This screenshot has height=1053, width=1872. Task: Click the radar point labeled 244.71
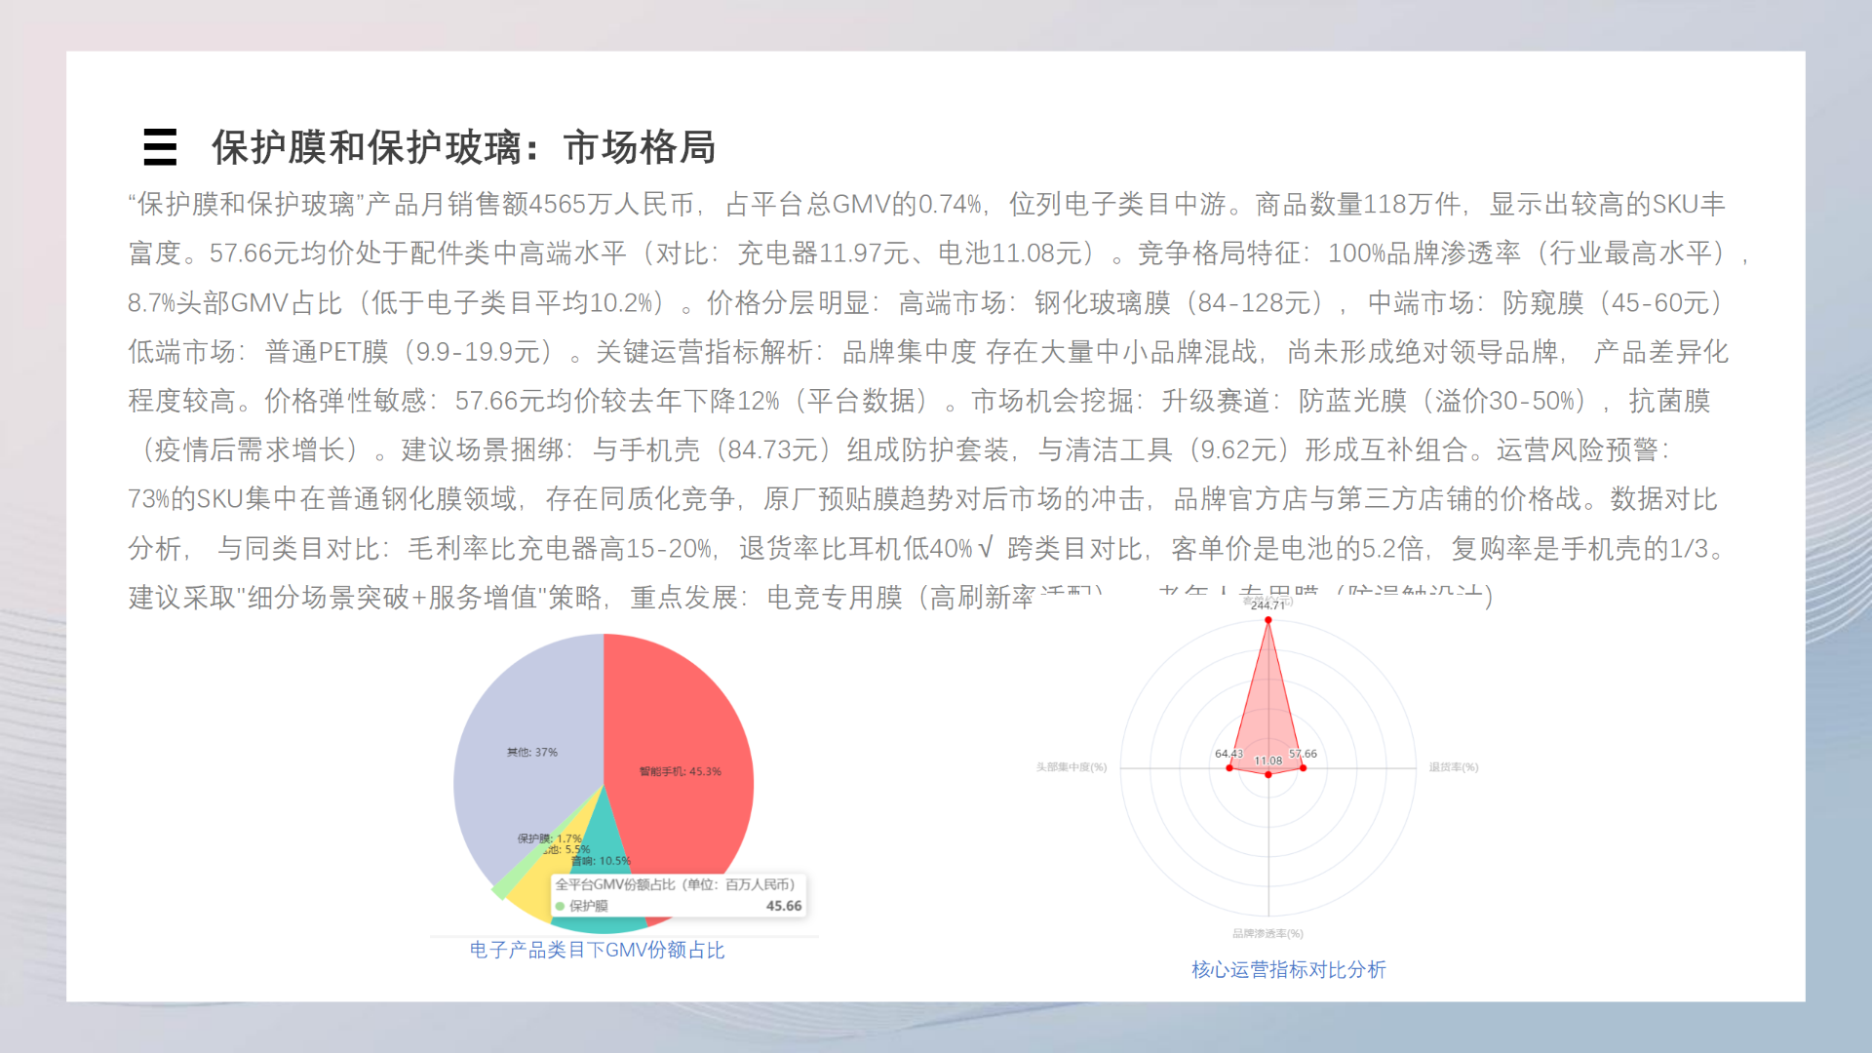coord(1268,620)
